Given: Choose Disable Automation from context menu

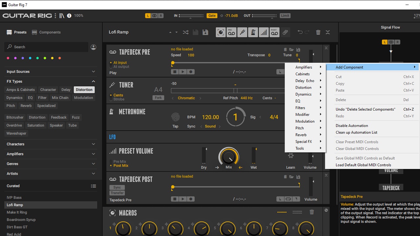Looking at the screenshot, I should click(x=352, y=126).
